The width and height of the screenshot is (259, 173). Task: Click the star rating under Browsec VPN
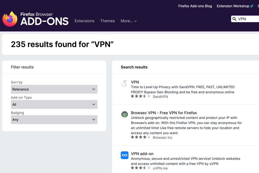pyautogui.click(x=141, y=137)
